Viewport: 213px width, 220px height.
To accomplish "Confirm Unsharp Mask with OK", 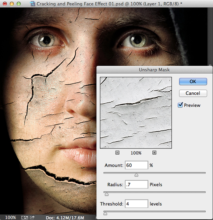I will 193,81.
